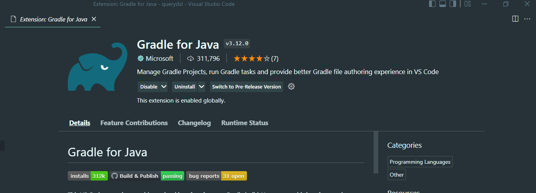Screen dimensions: 536x193
Task: Switch to Pre-Release Version
Action: (x=247, y=87)
